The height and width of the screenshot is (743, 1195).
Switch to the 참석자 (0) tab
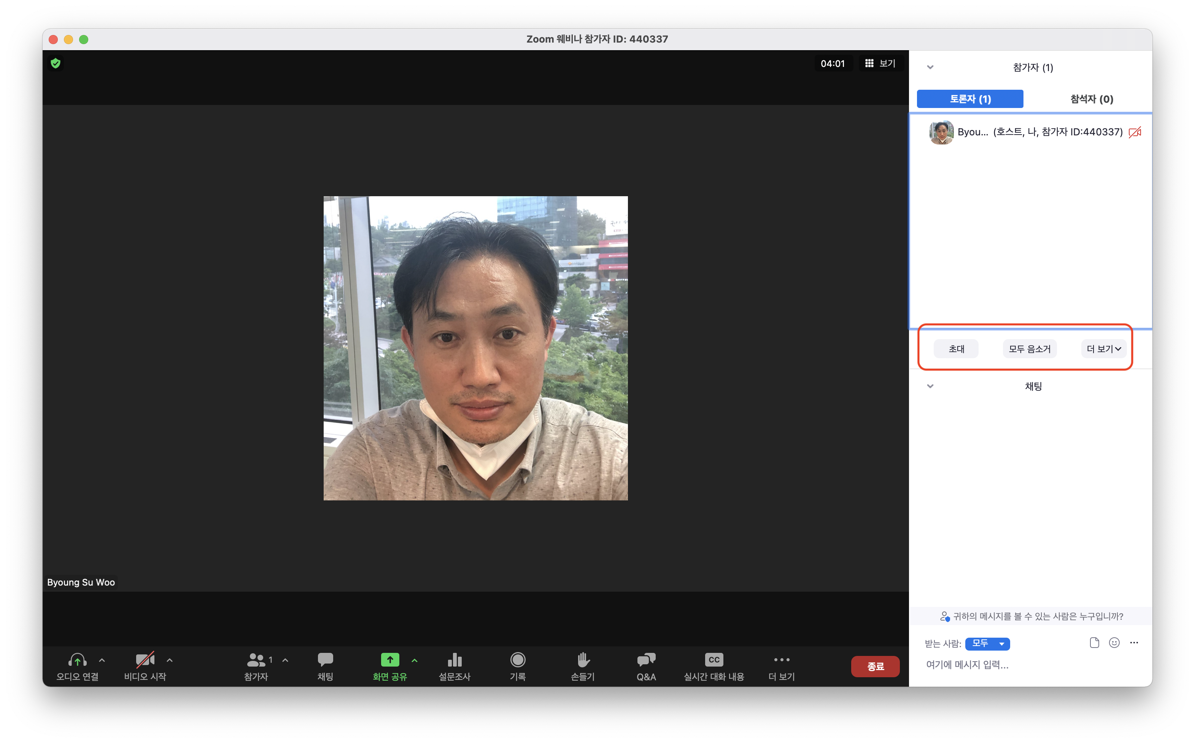coord(1091,99)
